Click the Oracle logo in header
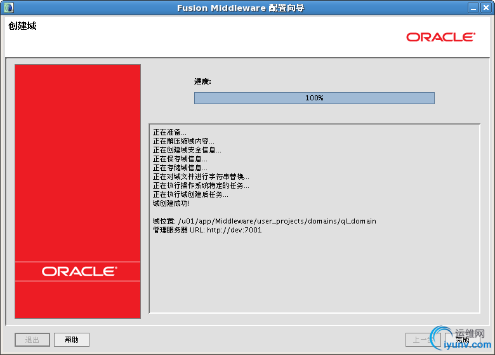495x355 pixels. click(x=440, y=37)
